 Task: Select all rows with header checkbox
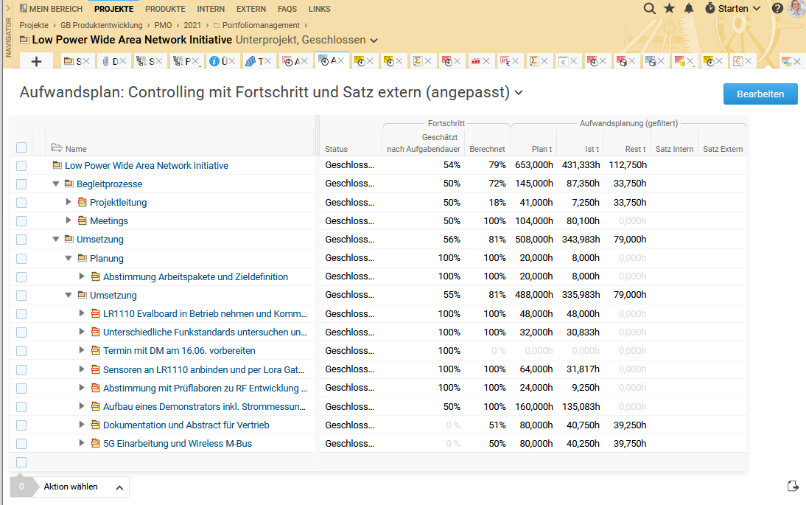pos(21,147)
